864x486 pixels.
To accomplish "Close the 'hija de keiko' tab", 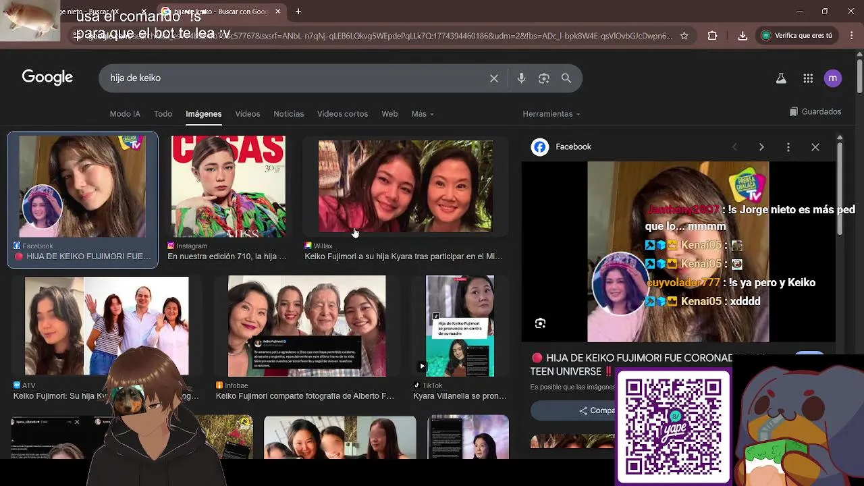I will tap(277, 11).
